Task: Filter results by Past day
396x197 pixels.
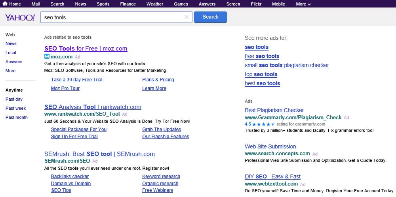Action: point(14,99)
